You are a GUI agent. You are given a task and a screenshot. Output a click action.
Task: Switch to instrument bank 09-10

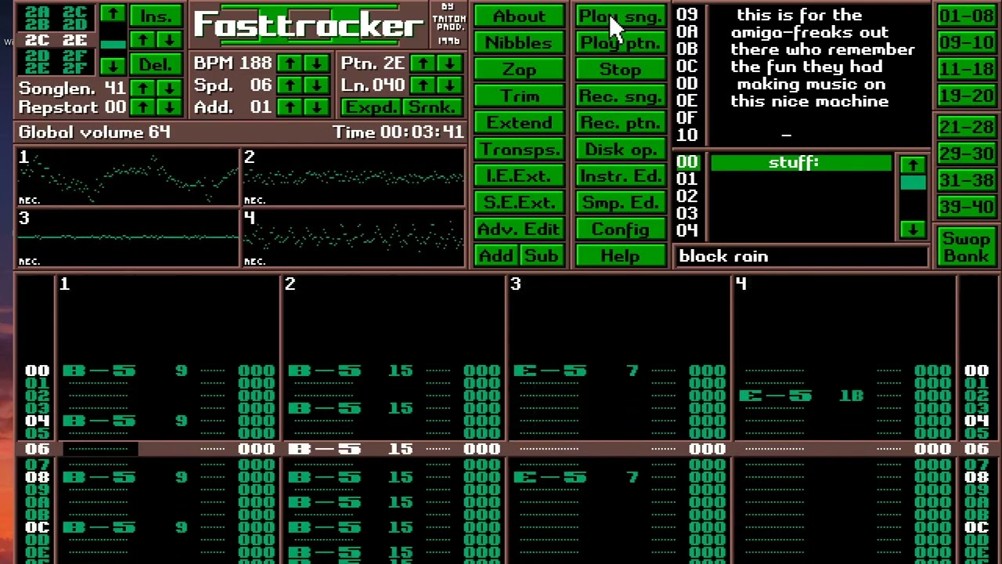[x=966, y=42]
